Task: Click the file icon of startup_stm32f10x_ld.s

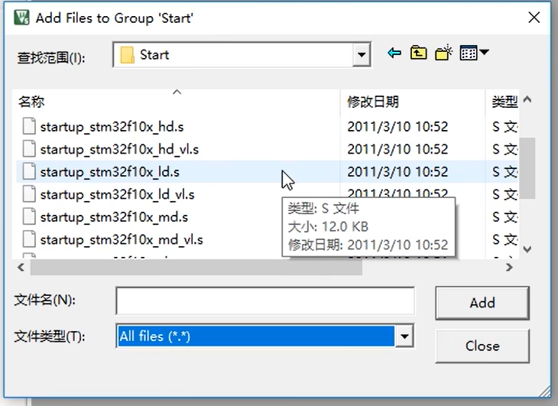Action: point(29,171)
